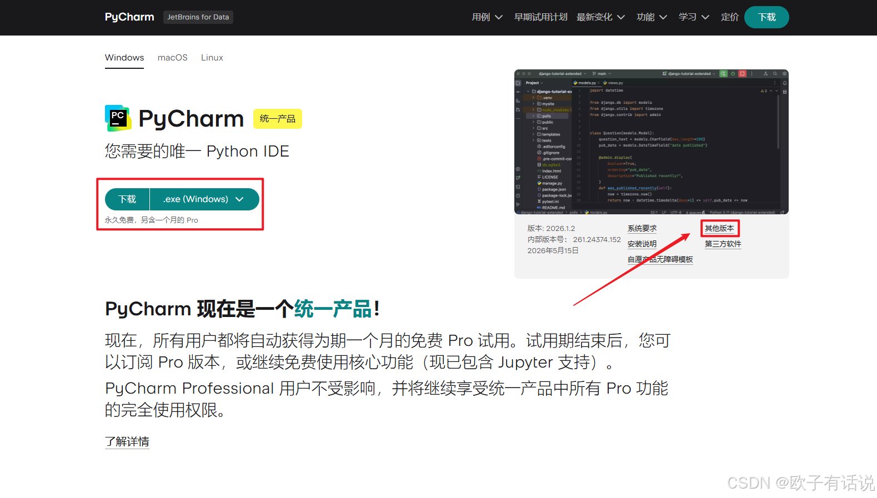Click the green 下载 button under Python IDE
This screenshot has height=498, width=877.
(x=127, y=199)
